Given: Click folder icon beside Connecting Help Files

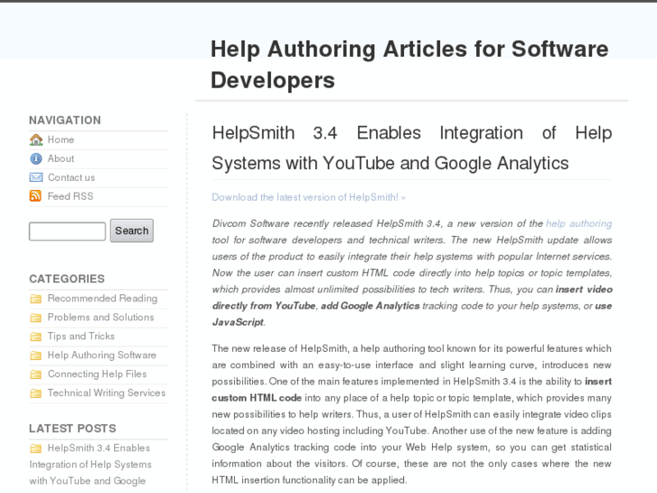Looking at the screenshot, I should [x=36, y=374].
